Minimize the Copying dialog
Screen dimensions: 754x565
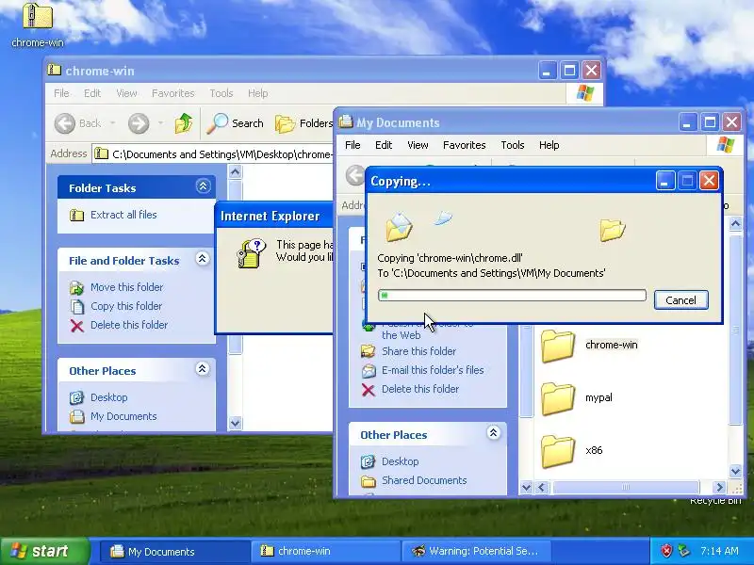click(665, 181)
